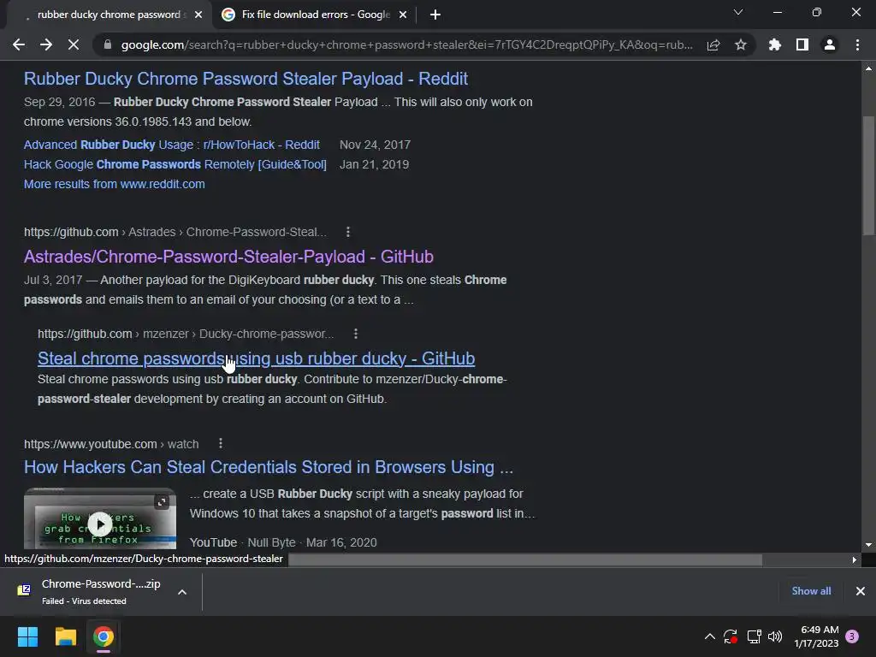Click Chrome icon on the taskbar
This screenshot has height=657, width=876.
click(103, 636)
